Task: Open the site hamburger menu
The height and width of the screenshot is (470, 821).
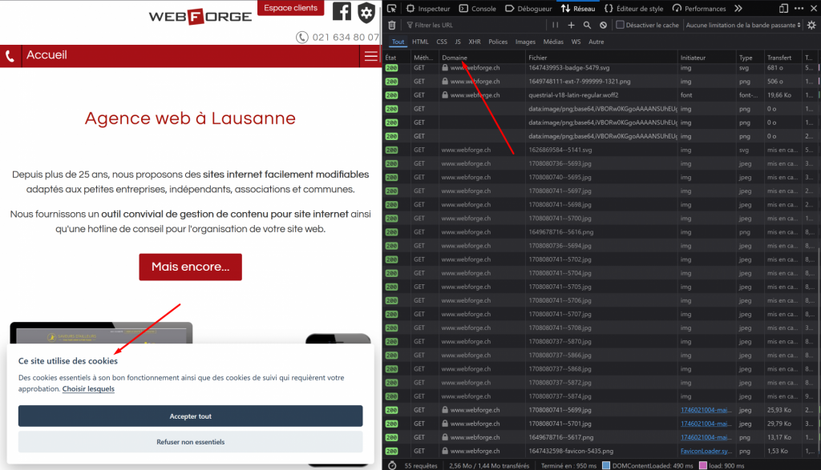Action: [x=370, y=56]
